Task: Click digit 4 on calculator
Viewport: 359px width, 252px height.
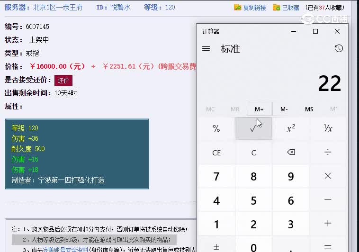Action: [216, 200]
